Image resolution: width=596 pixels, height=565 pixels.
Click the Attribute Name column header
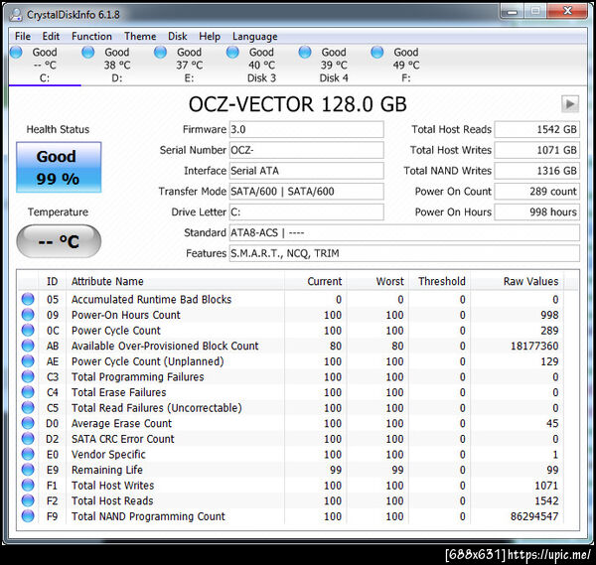click(175, 281)
